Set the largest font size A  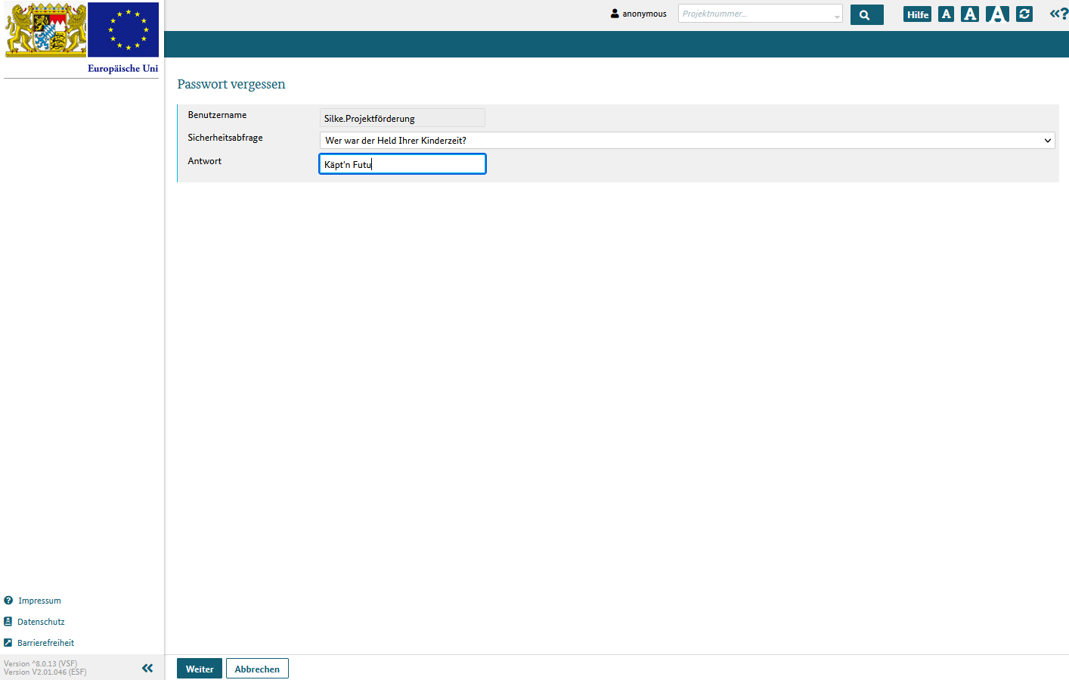(997, 14)
